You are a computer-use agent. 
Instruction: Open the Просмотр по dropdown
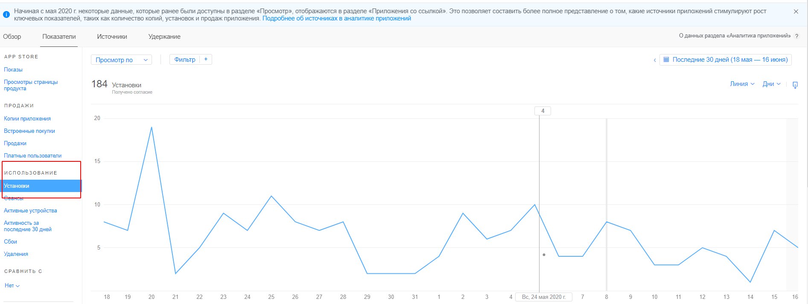(x=122, y=60)
